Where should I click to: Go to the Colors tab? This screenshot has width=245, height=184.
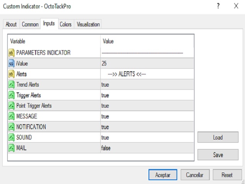66,24
